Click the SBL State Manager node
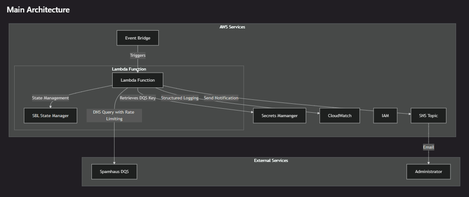The image size is (469, 197). point(50,116)
